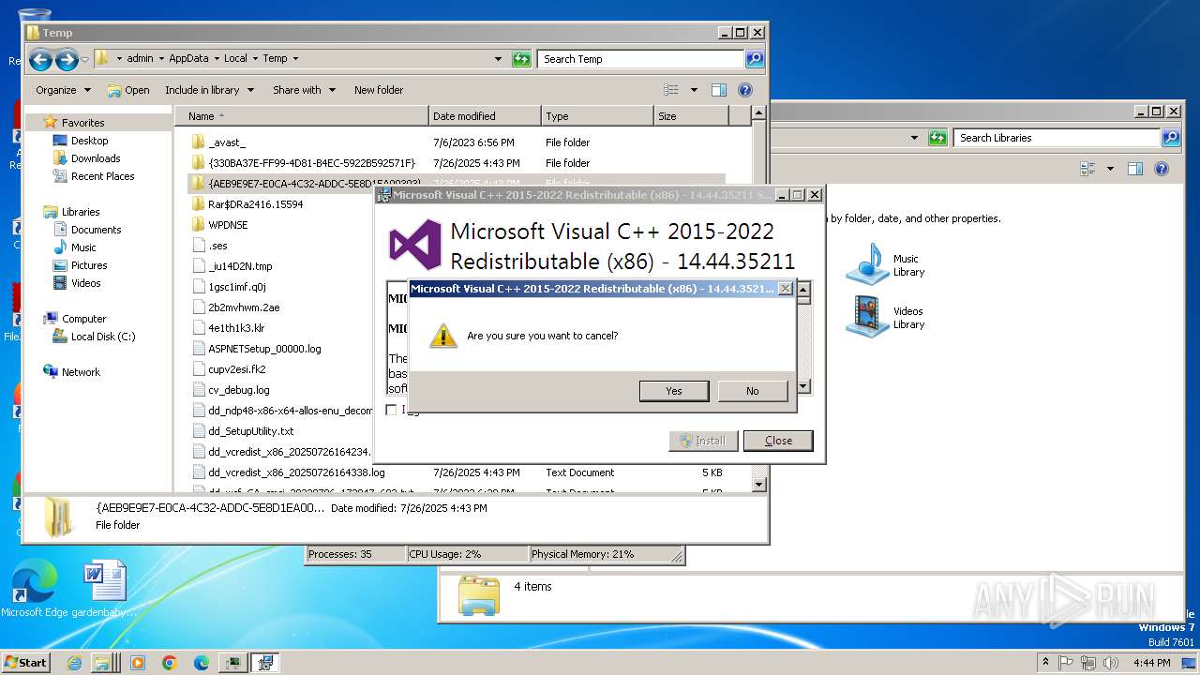Click the folder icon in Temp address bar

coord(103,58)
